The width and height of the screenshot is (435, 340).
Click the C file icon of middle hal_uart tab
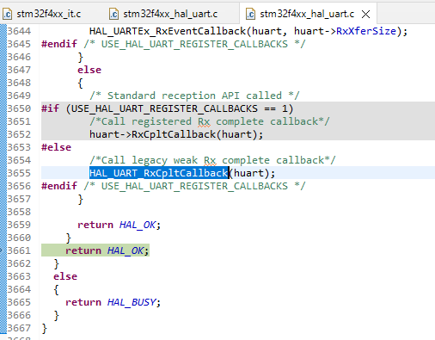click(113, 14)
